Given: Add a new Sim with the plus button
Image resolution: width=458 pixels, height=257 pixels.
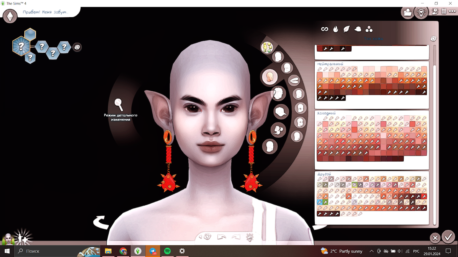Looking at the screenshot, I should (x=23, y=238).
